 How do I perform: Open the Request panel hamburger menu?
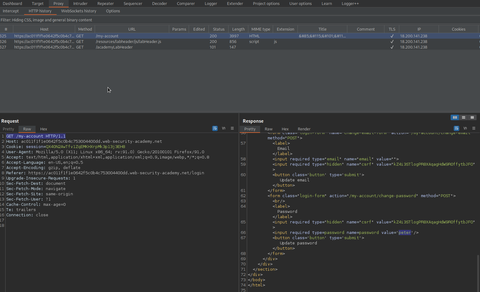[232, 128]
